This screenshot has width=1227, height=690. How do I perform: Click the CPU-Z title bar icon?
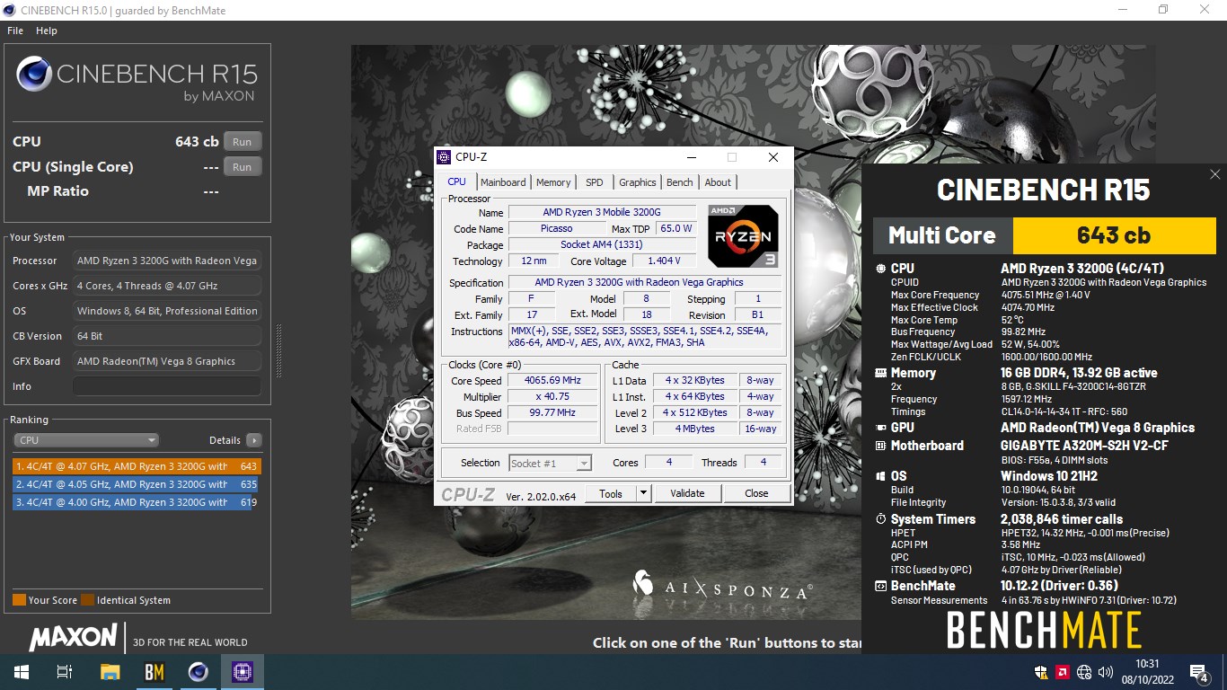(444, 157)
